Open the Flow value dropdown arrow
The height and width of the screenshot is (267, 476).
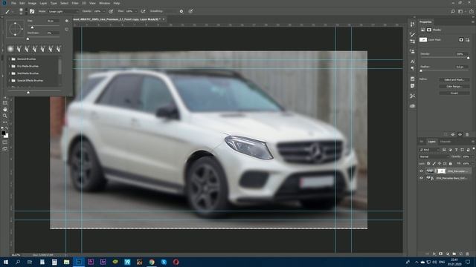(135, 11)
